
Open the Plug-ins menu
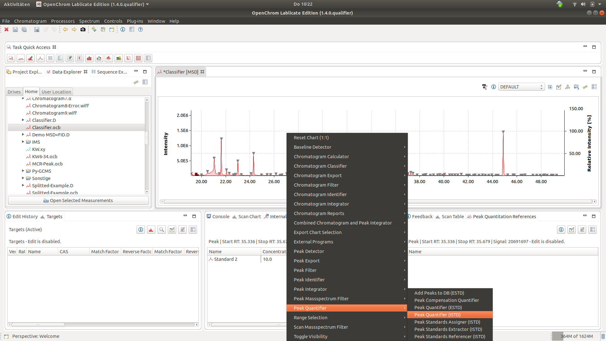(135, 21)
